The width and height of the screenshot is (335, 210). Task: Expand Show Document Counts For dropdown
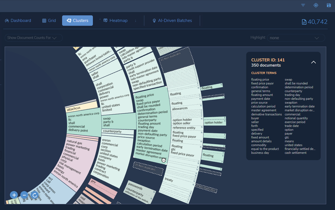pyautogui.click(x=34, y=38)
